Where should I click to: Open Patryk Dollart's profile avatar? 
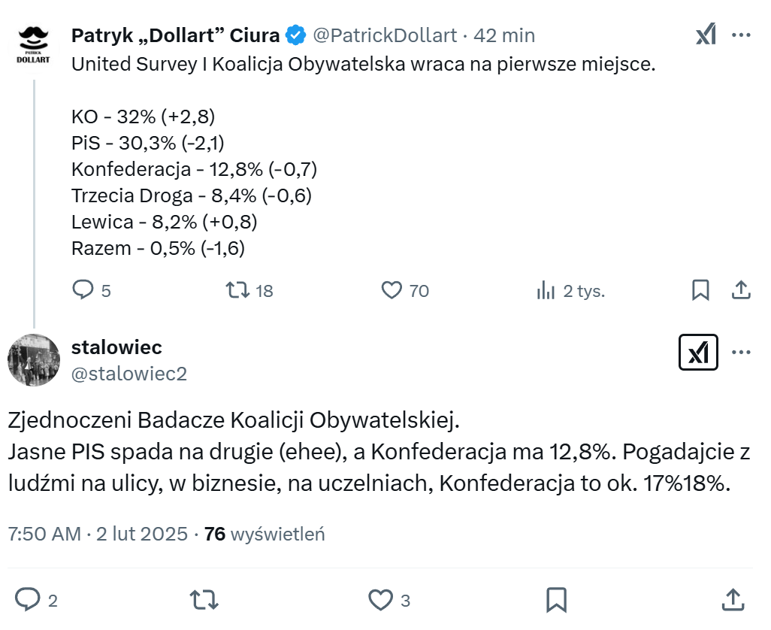click(x=34, y=47)
